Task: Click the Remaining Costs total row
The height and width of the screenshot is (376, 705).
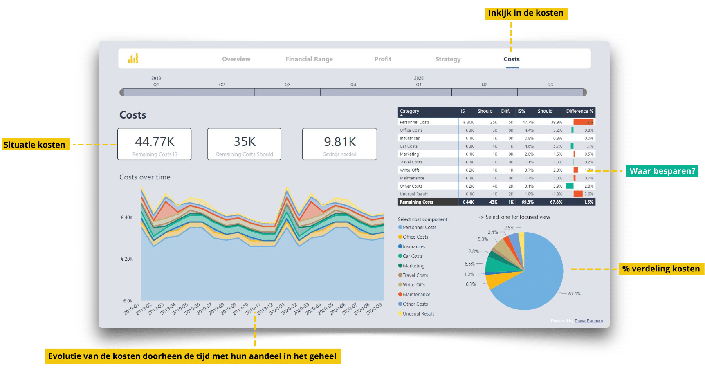Action: click(x=496, y=202)
